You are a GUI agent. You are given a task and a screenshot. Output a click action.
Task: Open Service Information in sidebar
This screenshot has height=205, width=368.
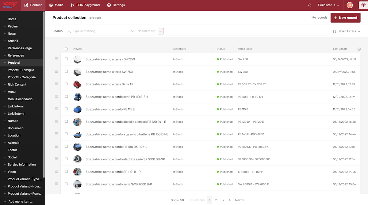tap(21, 165)
